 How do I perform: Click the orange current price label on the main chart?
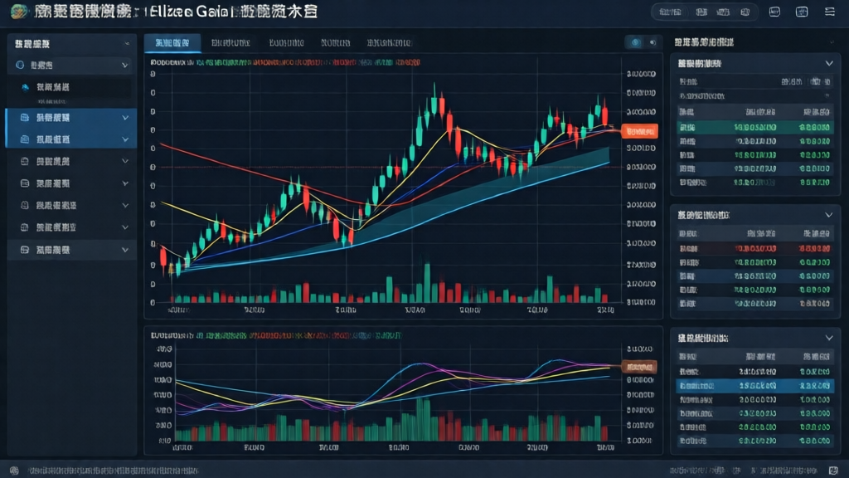tap(639, 131)
